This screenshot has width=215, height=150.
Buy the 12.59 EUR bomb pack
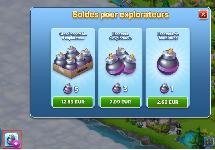click(73, 102)
